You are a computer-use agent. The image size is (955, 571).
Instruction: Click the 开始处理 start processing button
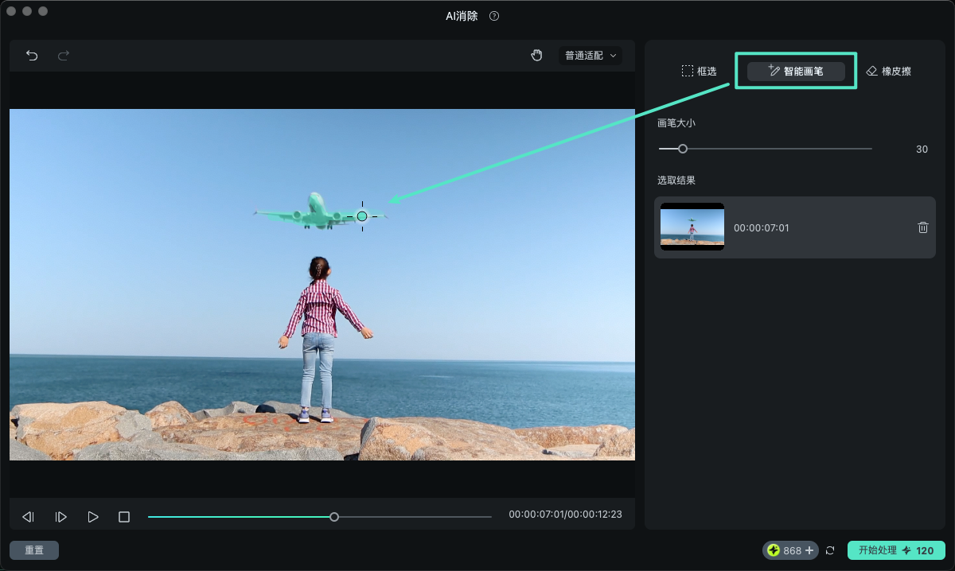[x=895, y=550]
